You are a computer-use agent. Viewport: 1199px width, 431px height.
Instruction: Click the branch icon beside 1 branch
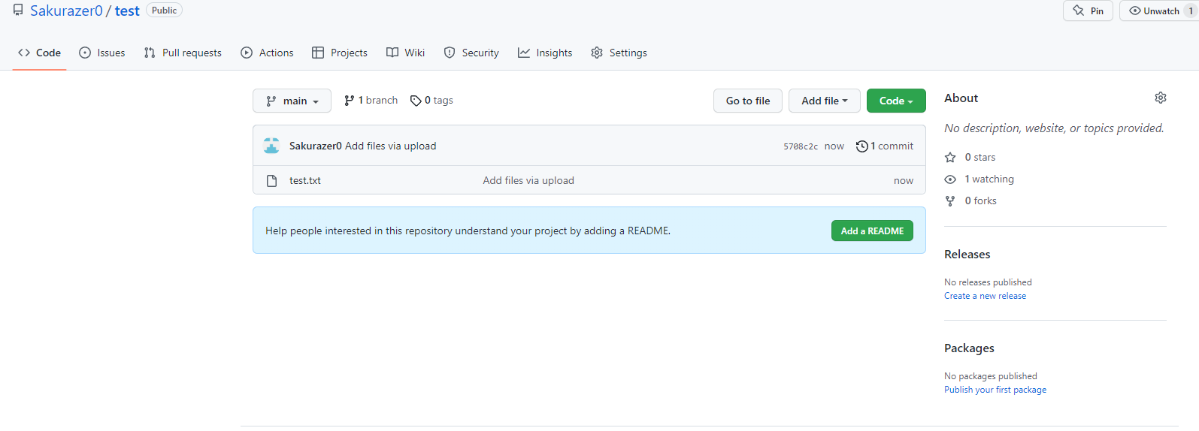pyautogui.click(x=349, y=101)
